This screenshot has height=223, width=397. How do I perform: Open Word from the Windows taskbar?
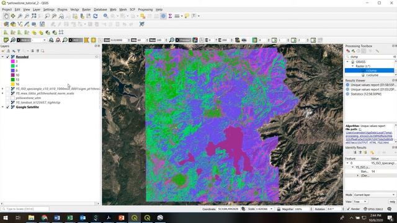click(x=57, y=217)
